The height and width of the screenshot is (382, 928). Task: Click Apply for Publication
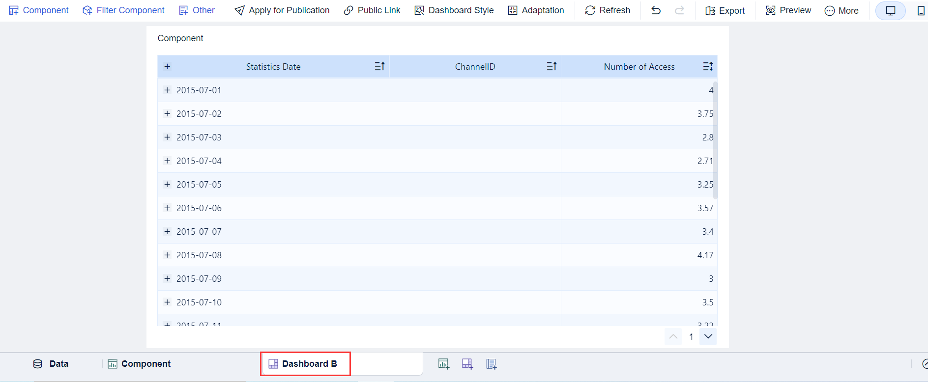click(282, 10)
